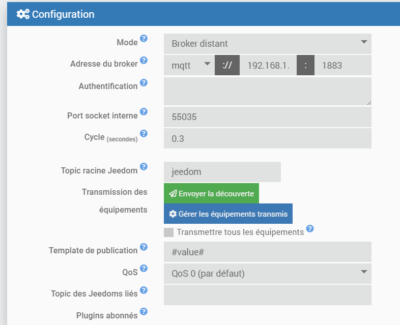Click Gérer les équipements transmis button
Screen dimensions: 400x325
pyautogui.click(x=228, y=214)
